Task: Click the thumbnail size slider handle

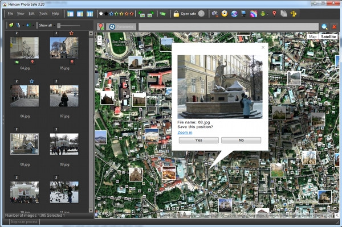Action: [59, 26]
